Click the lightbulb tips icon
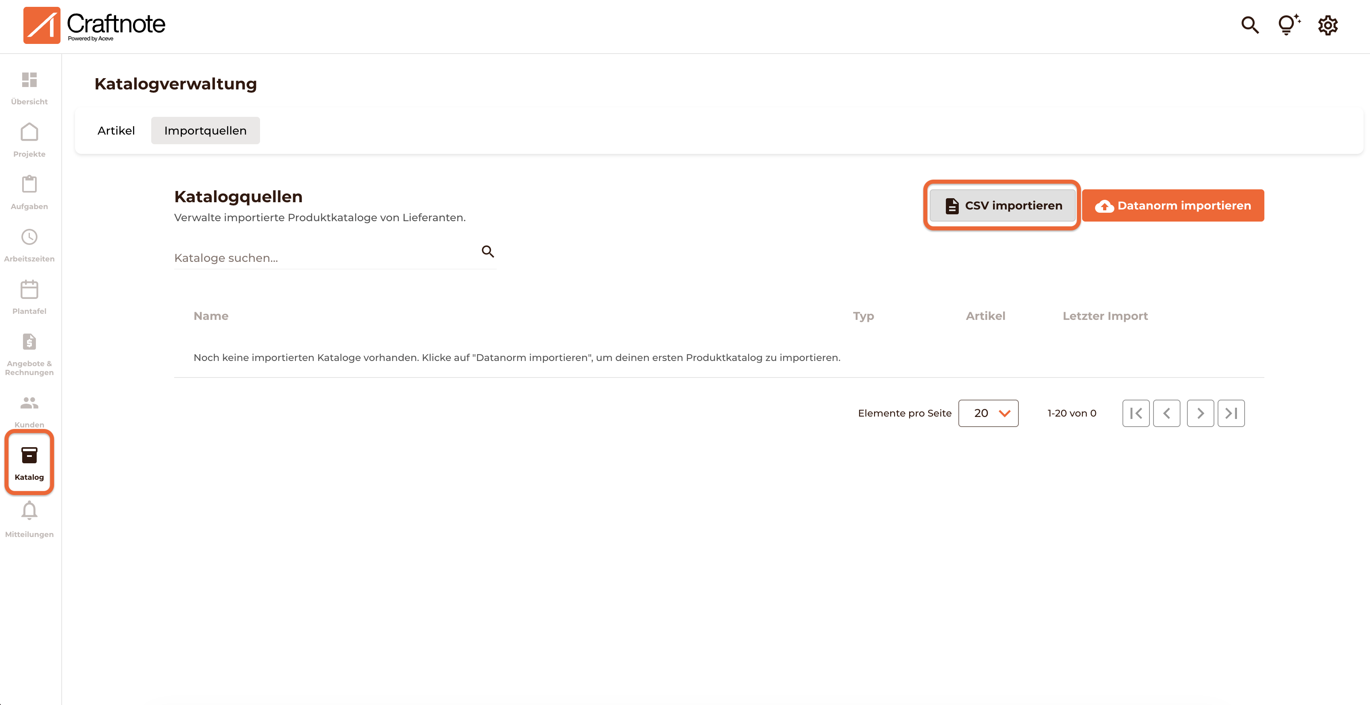The image size is (1370, 705). (1288, 25)
